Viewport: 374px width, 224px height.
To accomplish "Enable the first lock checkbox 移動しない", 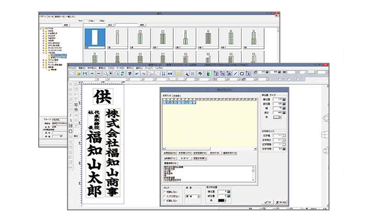I will tap(165, 192).
